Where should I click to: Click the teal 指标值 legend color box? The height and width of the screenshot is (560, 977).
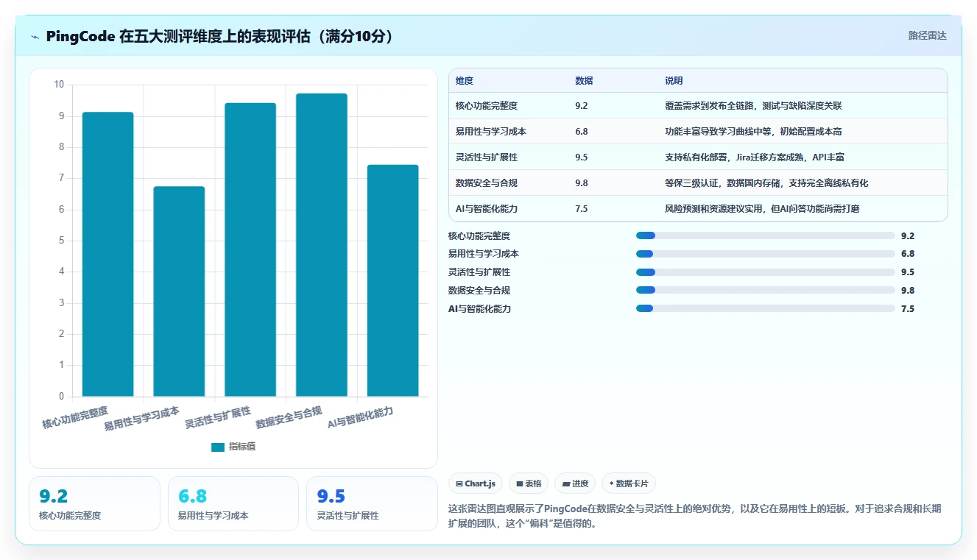[217, 447]
